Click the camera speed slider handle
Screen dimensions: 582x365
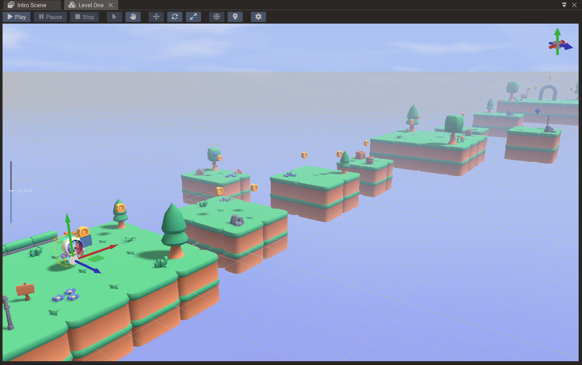[11, 191]
